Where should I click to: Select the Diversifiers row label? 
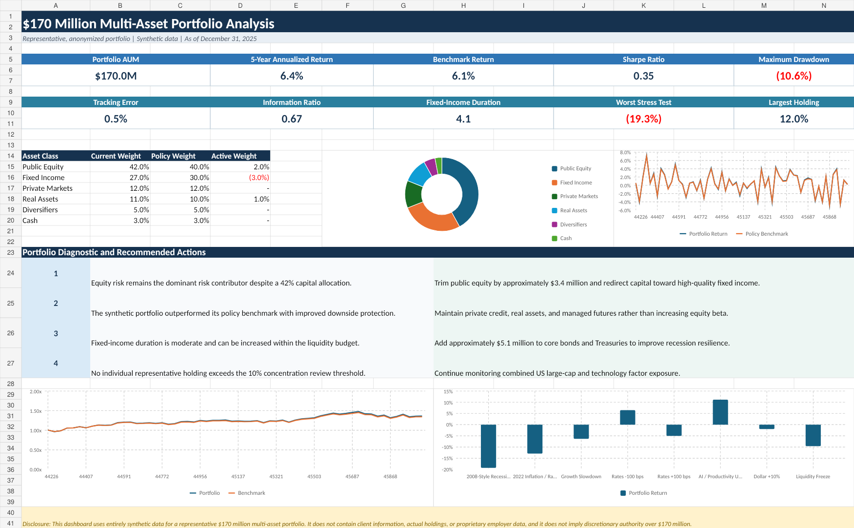click(x=56, y=209)
